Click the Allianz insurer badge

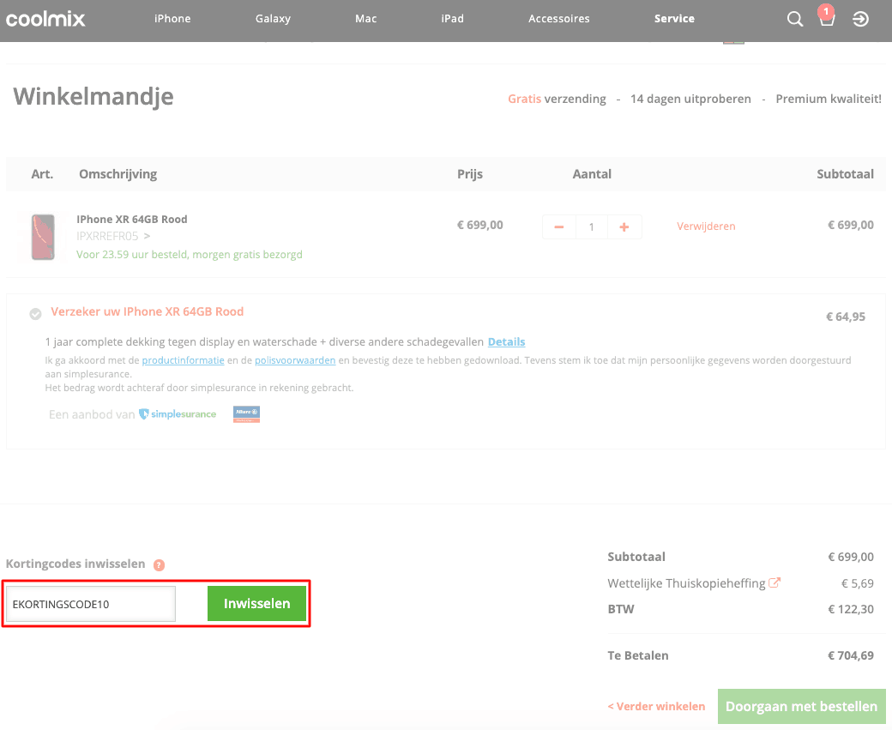pyautogui.click(x=246, y=414)
